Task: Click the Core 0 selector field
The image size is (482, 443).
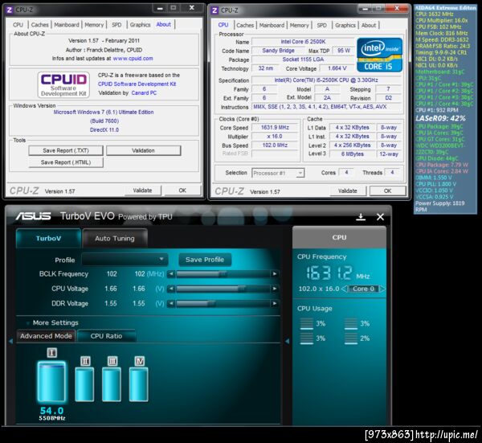Action: (x=363, y=289)
